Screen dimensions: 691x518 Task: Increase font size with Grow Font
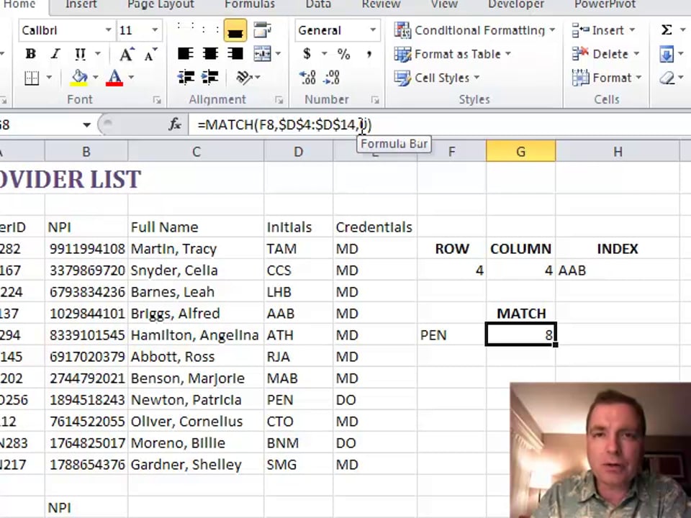(x=127, y=54)
